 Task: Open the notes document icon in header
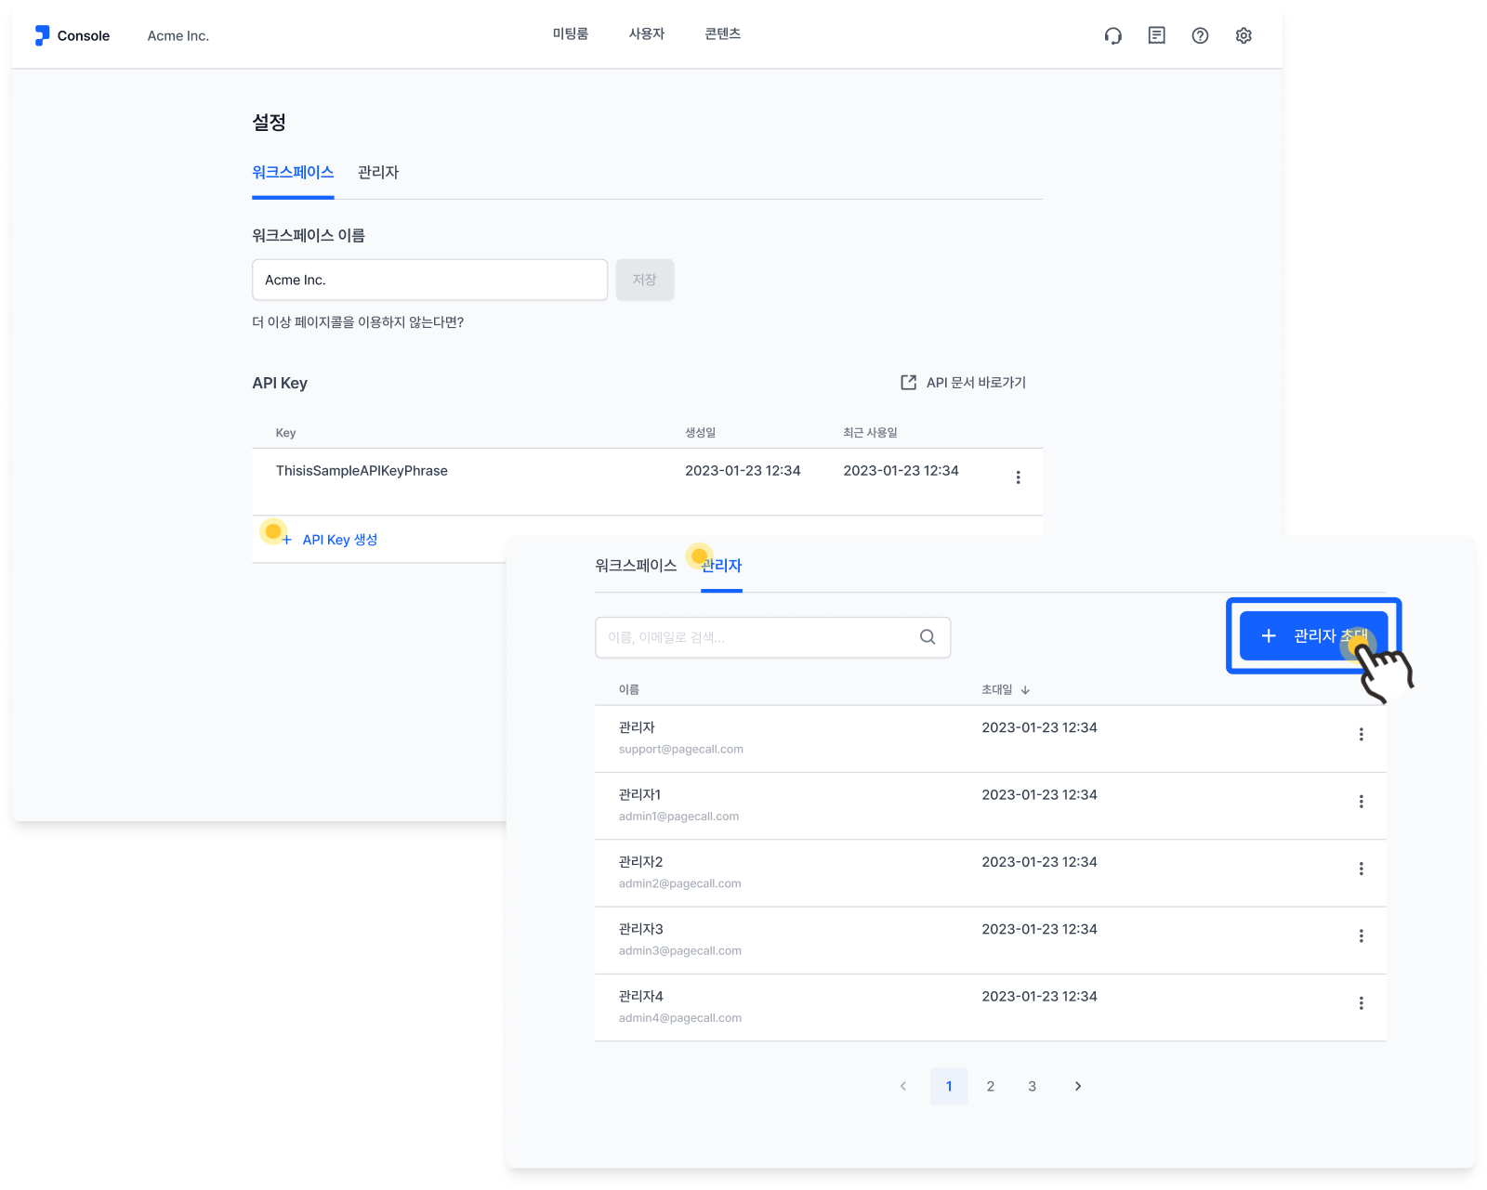(1156, 36)
